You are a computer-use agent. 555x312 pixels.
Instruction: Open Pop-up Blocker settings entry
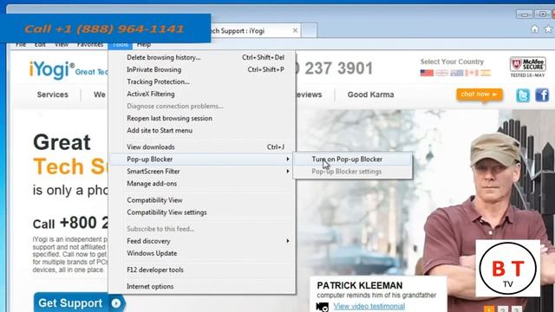353,172
